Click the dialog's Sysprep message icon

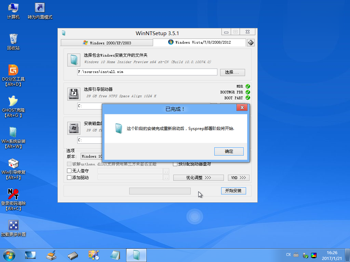tap(119, 129)
